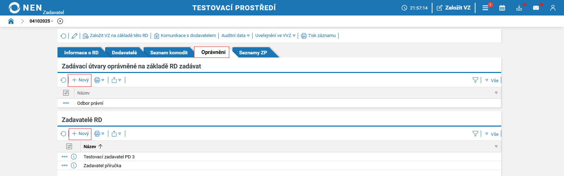Expand the Auditní data dropdown

click(x=235, y=36)
